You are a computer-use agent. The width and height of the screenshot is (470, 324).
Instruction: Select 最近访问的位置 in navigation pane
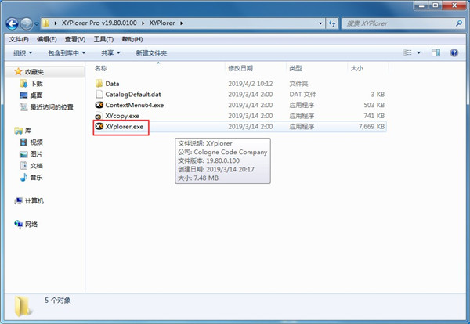(52, 107)
